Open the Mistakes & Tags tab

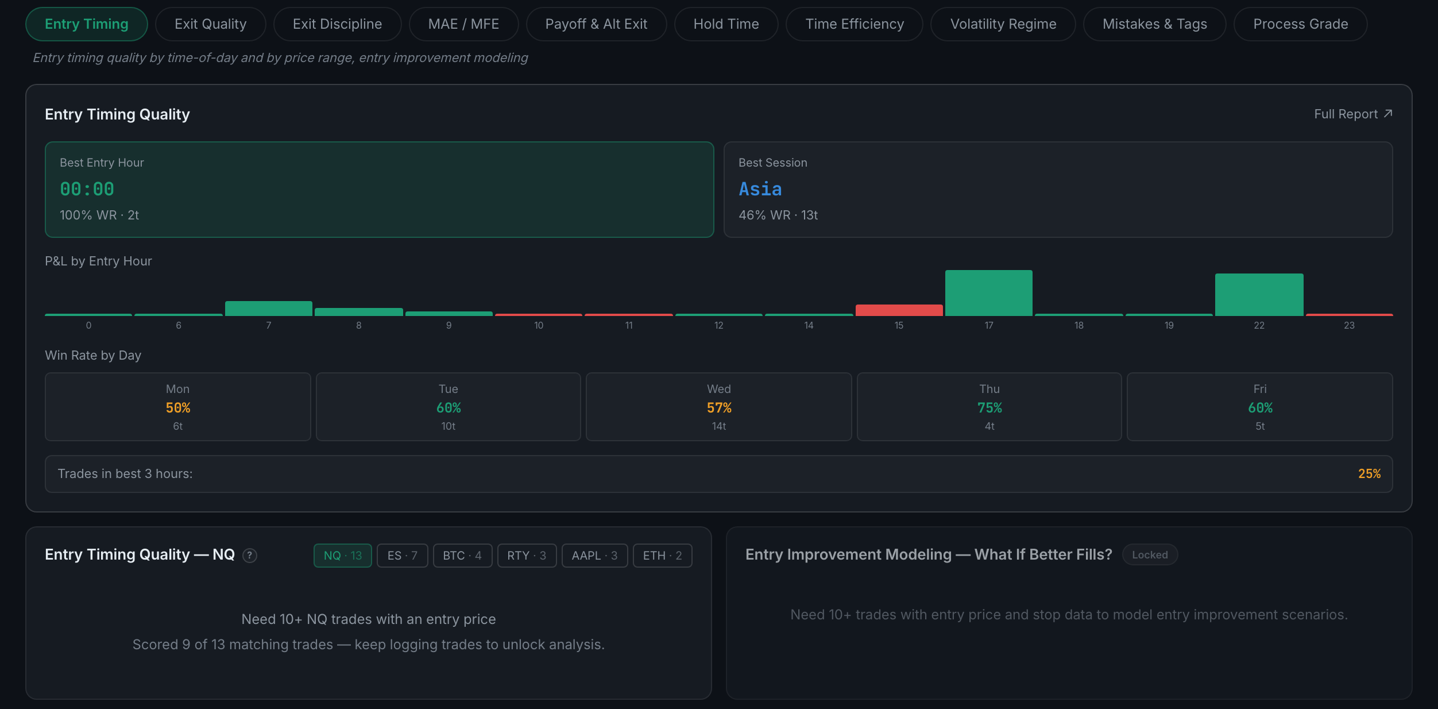click(x=1154, y=24)
